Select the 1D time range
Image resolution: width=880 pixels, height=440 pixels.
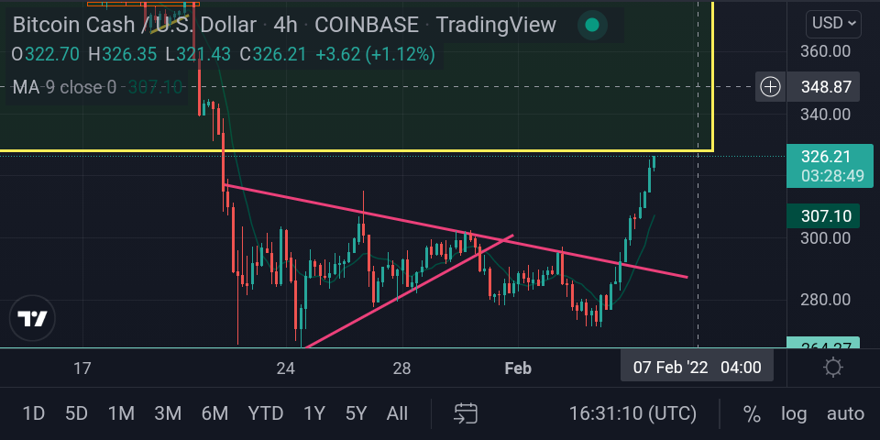33,414
